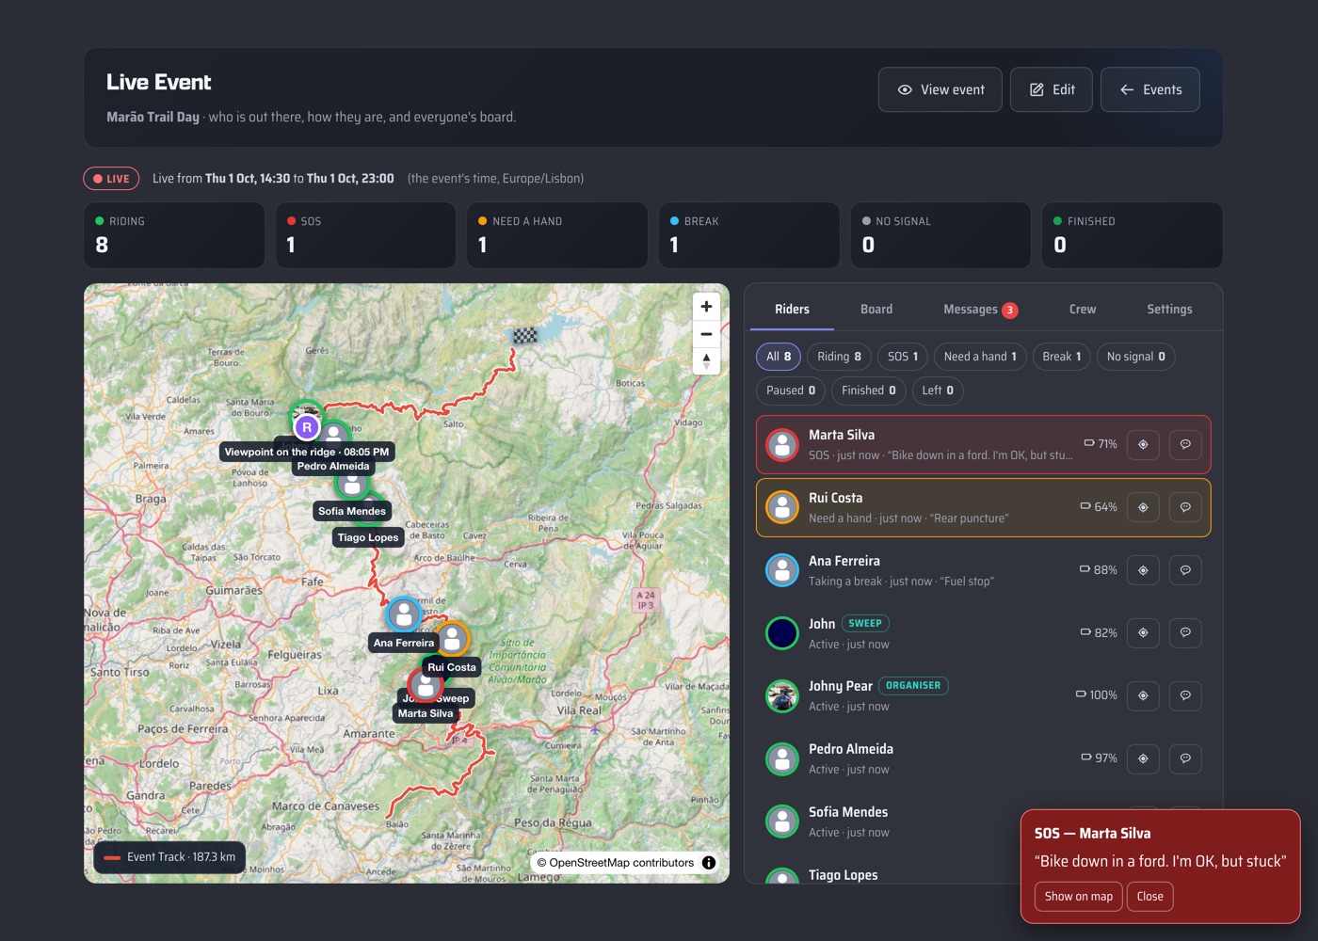Viewport: 1318px width, 941px height.
Task: Filter riders by SOS 1
Action: click(x=903, y=357)
